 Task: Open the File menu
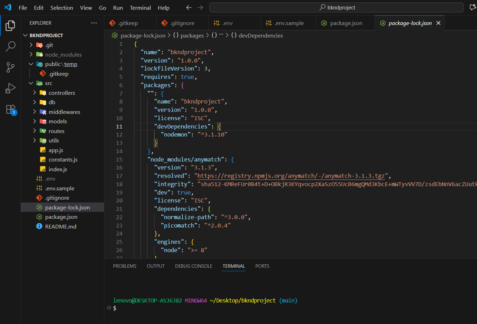point(23,8)
